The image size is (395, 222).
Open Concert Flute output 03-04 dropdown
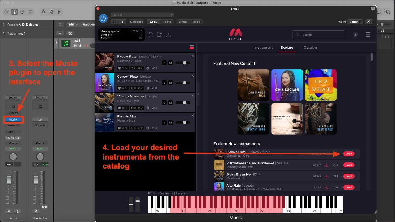click(x=137, y=88)
